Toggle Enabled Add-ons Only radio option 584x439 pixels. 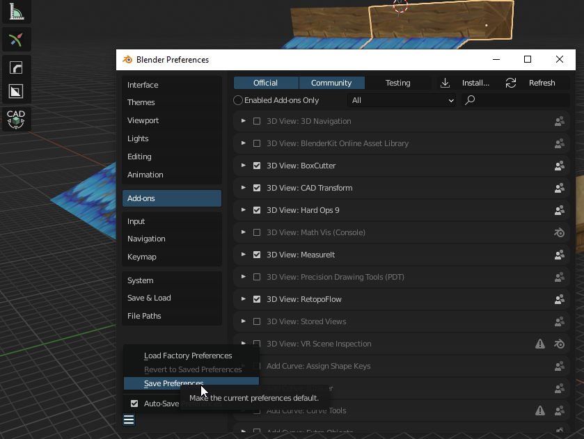tap(237, 101)
